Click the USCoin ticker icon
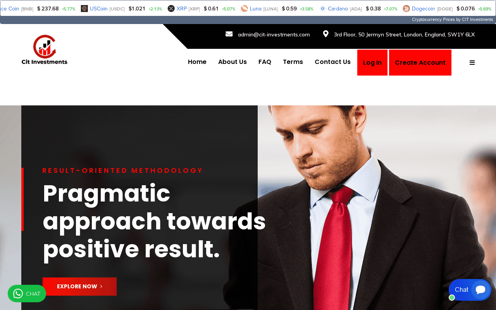This screenshot has width=496, height=310. 84,9
